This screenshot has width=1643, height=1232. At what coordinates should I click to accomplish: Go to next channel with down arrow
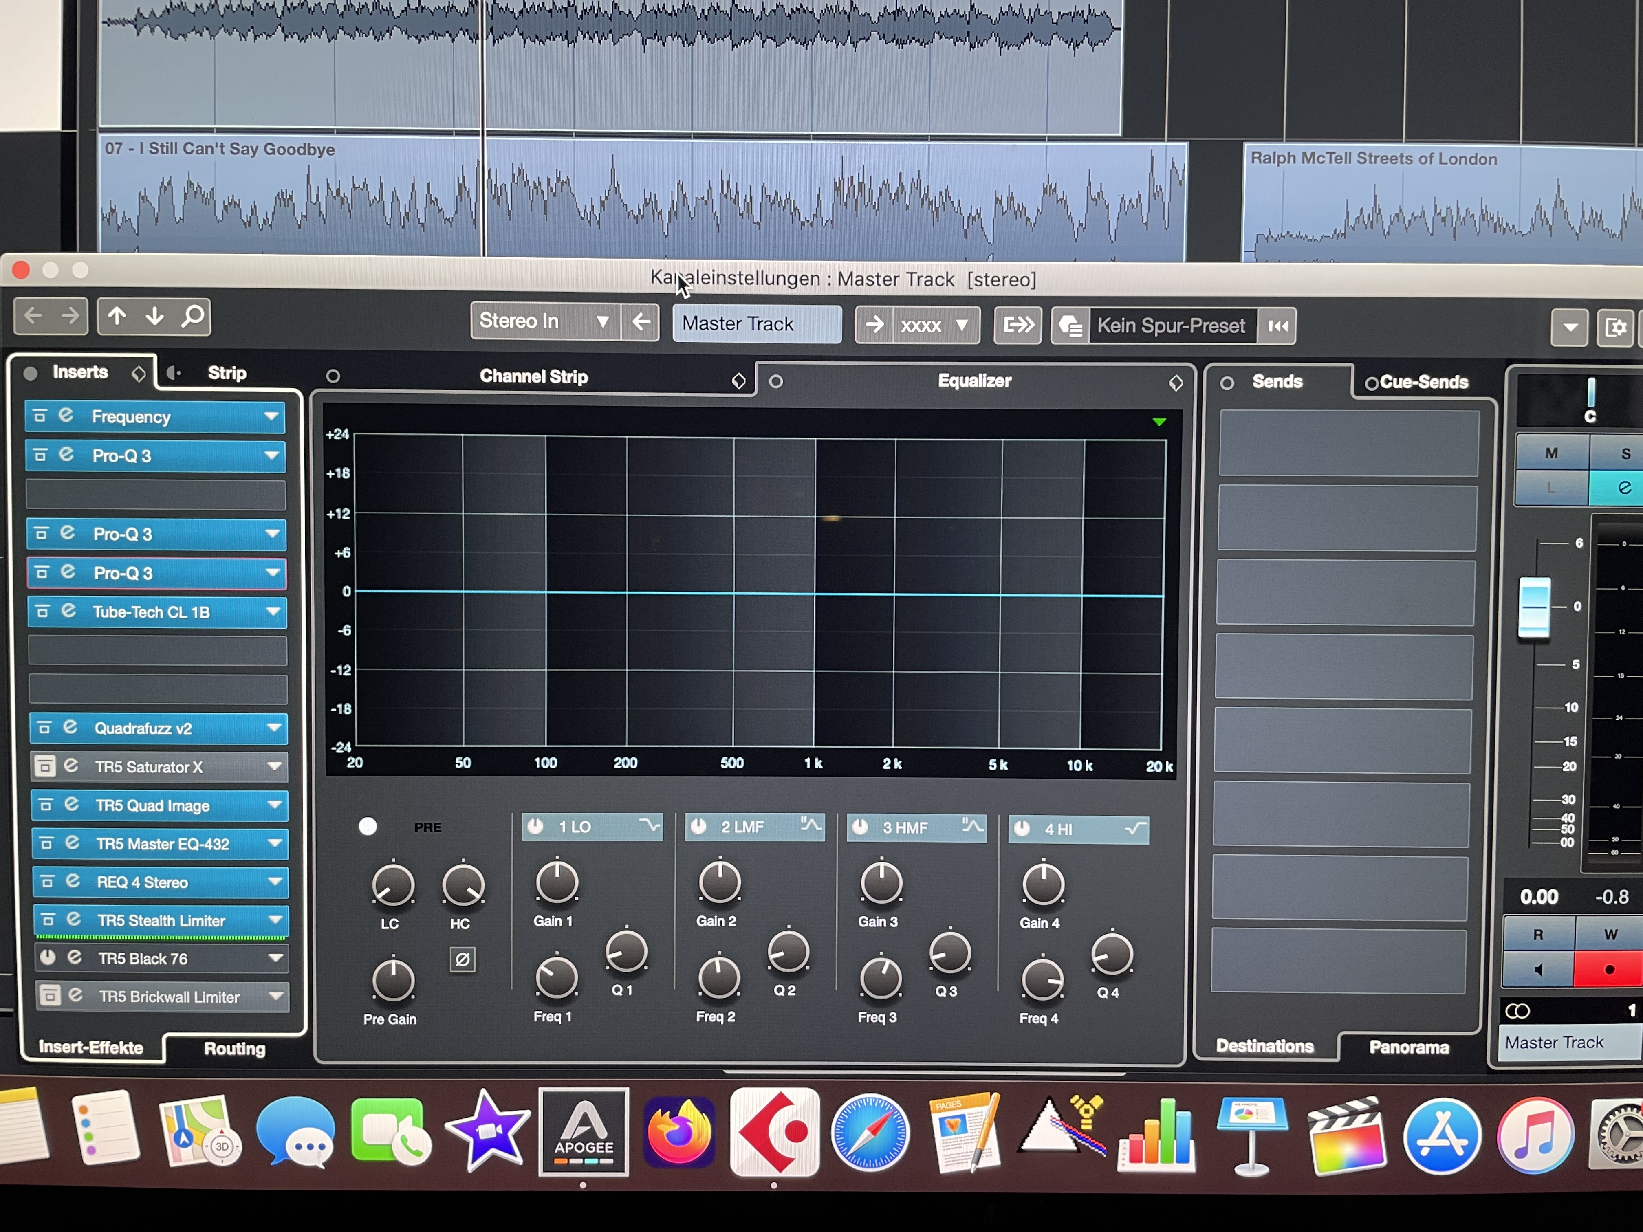tap(154, 317)
